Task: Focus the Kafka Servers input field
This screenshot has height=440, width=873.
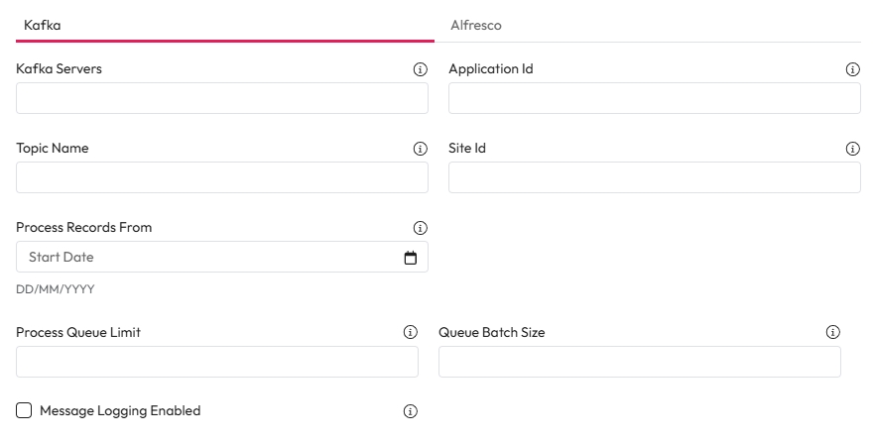Action: click(x=221, y=98)
